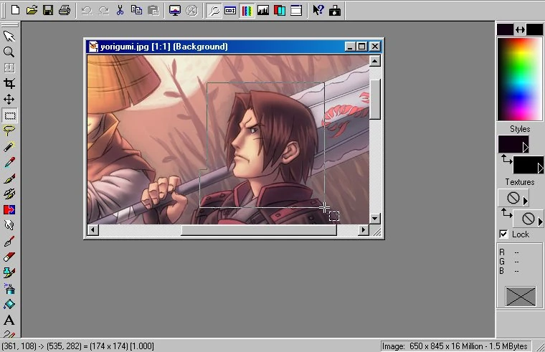The width and height of the screenshot is (545, 352).
Task: Click the Save disk icon
Action: 48,10
